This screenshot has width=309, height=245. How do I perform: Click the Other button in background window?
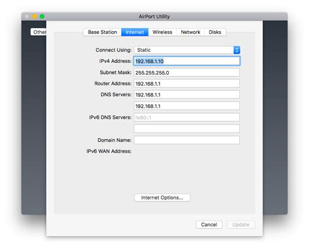(x=38, y=32)
